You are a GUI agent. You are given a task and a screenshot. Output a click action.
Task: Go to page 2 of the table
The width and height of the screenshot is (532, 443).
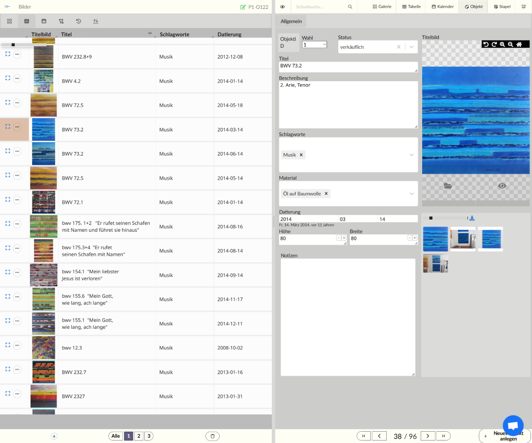coord(139,436)
